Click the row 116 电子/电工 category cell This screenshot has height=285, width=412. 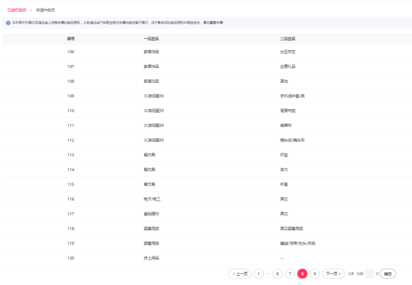pyautogui.click(x=152, y=199)
